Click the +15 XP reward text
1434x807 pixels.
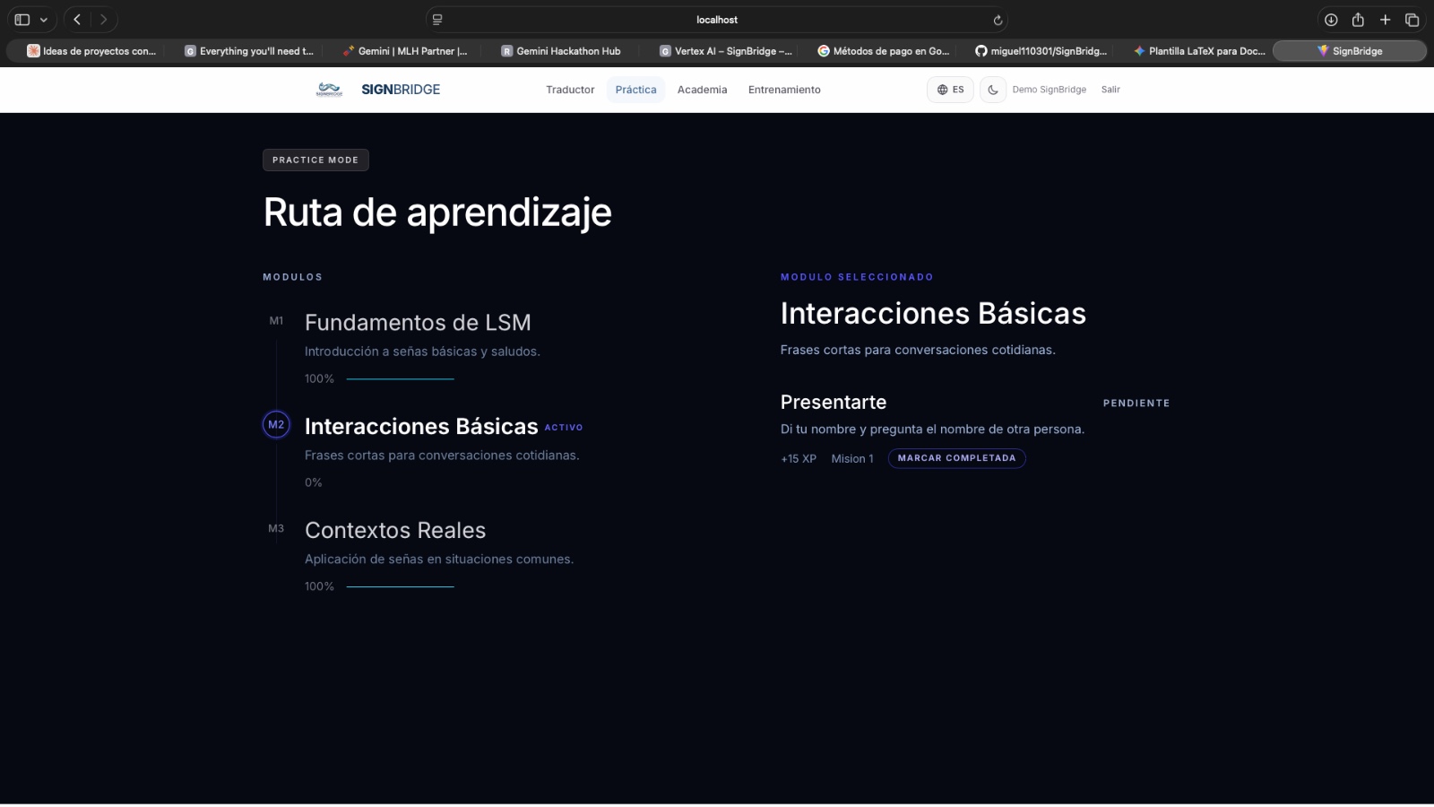(799, 459)
